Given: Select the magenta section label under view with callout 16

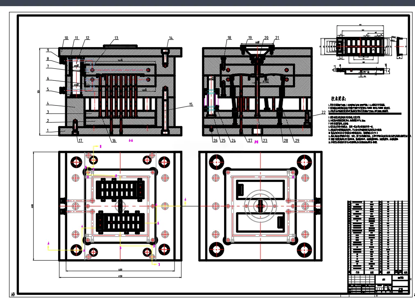Looking at the screenshot, I should 131,140.
